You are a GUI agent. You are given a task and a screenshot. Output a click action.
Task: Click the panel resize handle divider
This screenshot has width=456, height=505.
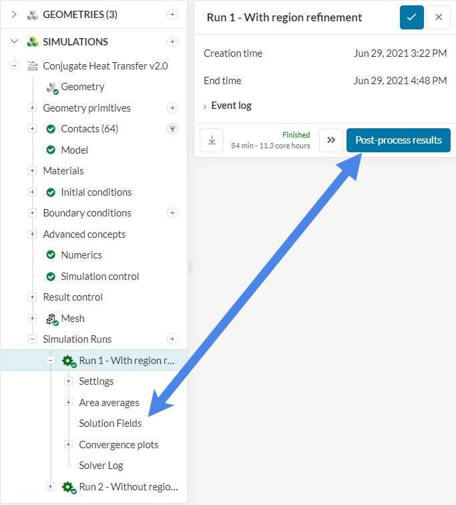click(190, 267)
